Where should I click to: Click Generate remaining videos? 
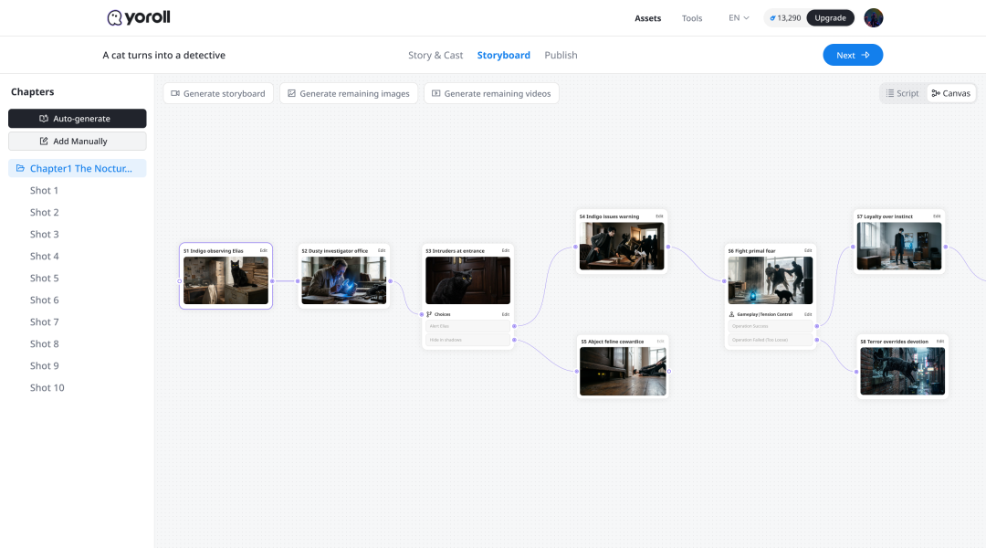(491, 93)
